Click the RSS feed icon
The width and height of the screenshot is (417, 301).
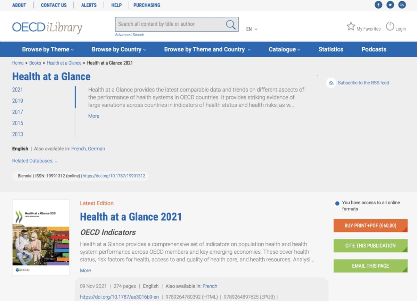[x=331, y=83]
